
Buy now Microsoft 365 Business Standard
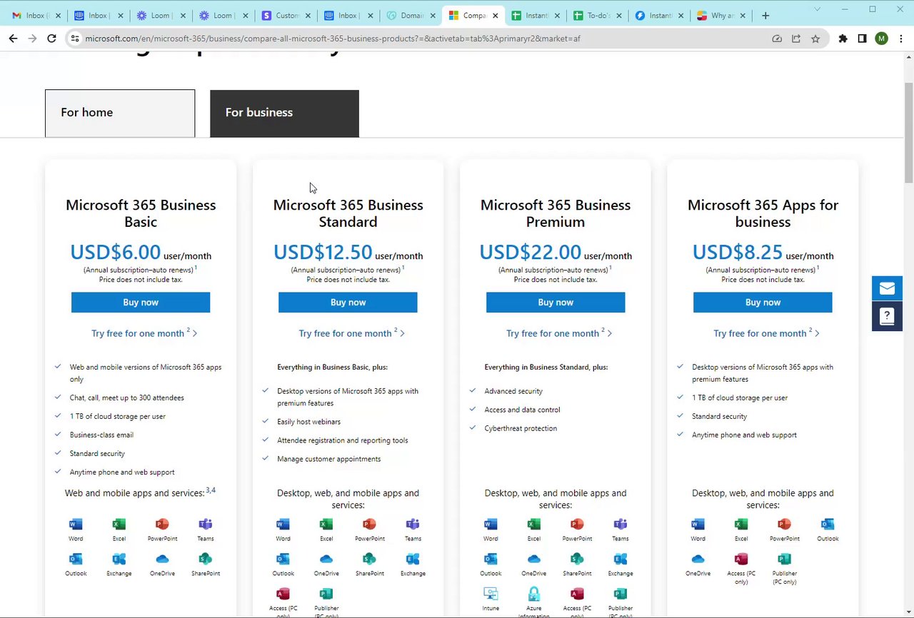pyautogui.click(x=348, y=303)
